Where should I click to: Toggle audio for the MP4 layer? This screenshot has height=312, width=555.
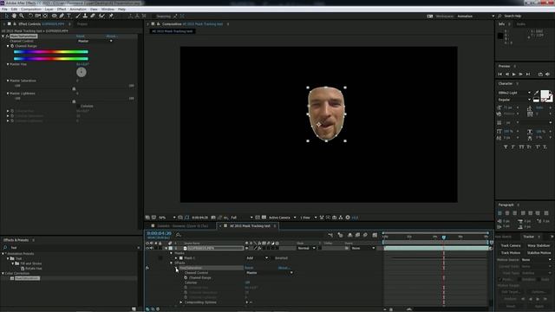[x=152, y=249]
